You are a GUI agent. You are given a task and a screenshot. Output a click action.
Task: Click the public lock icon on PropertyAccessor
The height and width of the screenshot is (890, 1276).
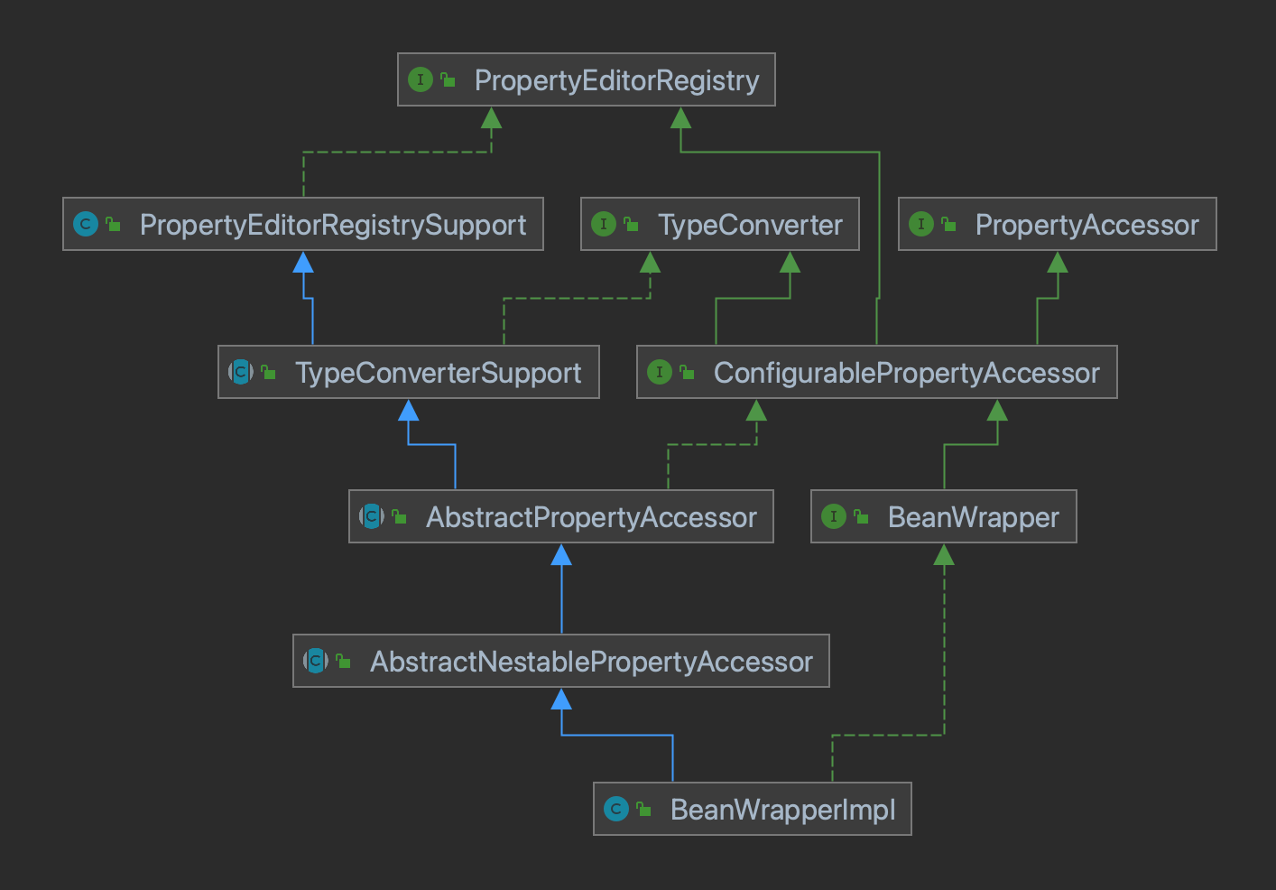[x=948, y=225]
